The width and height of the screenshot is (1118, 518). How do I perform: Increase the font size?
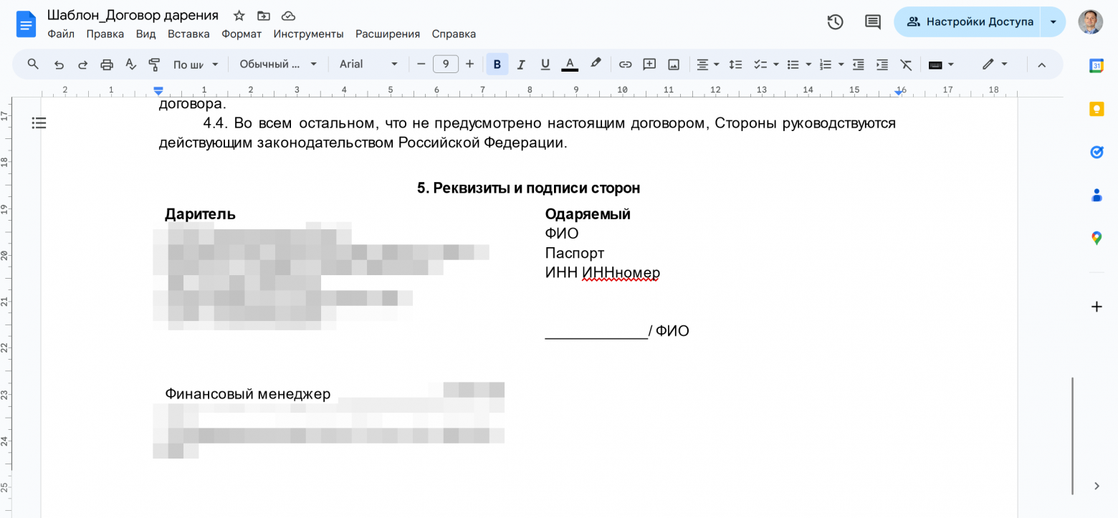click(469, 64)
